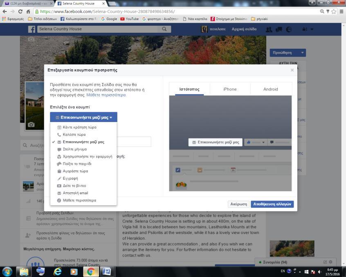Click the Εφαρμογές apps shortcut
The width and height of the screenshot is (346, 277).
pyautogui.click(x=13, y=19)
